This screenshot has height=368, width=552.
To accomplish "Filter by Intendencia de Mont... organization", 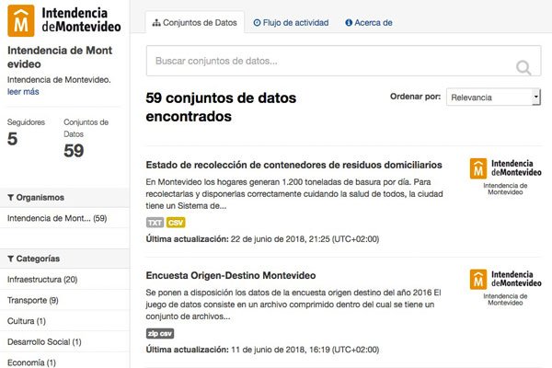I will point(56,218).
